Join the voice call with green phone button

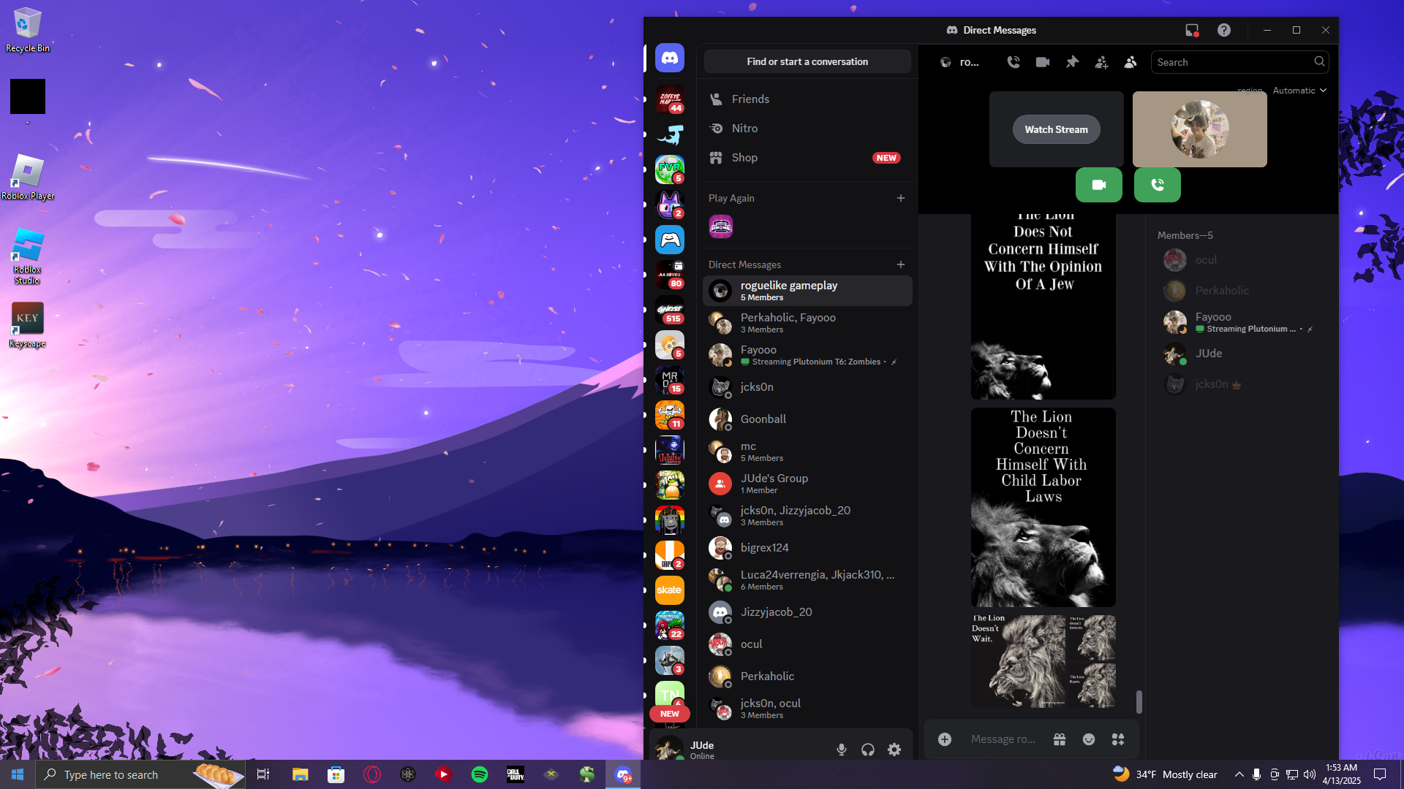pyautogui.click(x=1158, y=185)
